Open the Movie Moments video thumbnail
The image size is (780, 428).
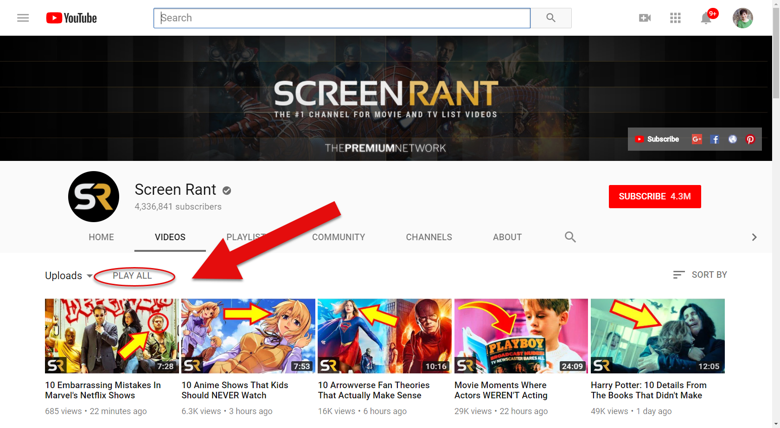521,336
